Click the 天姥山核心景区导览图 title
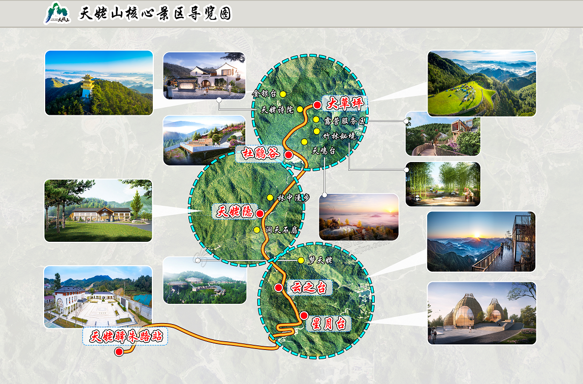Viewport: 583px width, 384px height. pos(155,14)
